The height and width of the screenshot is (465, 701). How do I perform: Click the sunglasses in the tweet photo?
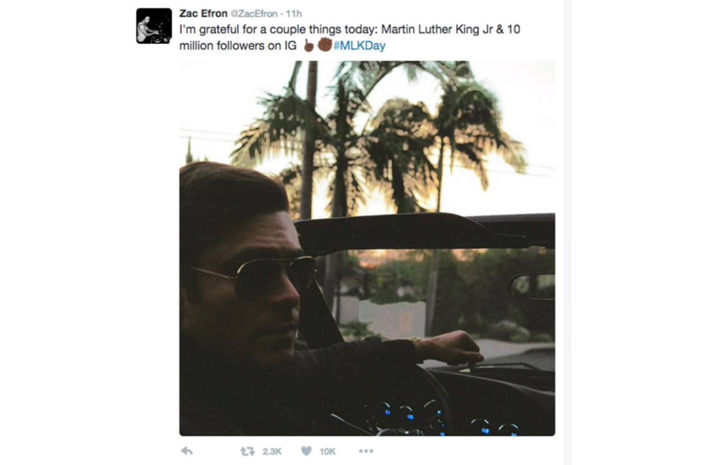255,276
